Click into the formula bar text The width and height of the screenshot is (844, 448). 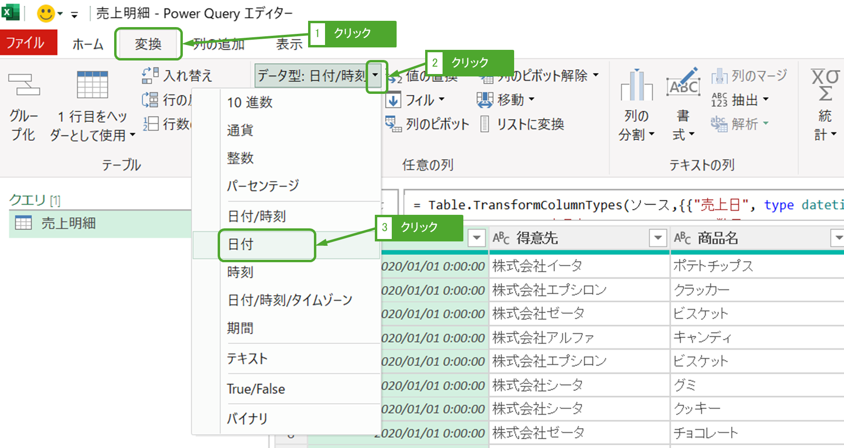tap(605, 205)
